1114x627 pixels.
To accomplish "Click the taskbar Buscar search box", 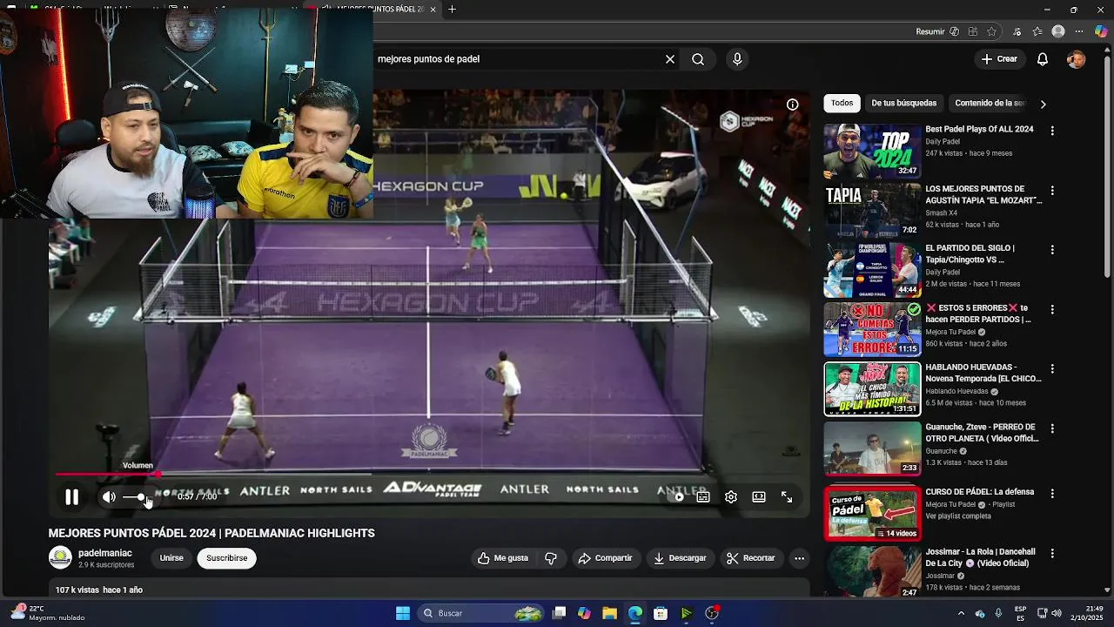I will [481, 613].
